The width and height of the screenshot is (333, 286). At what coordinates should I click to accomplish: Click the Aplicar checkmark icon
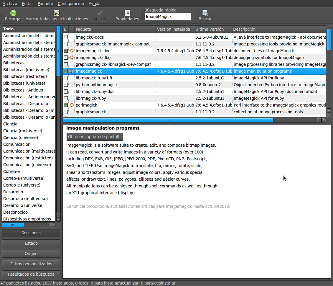point(100,13)
